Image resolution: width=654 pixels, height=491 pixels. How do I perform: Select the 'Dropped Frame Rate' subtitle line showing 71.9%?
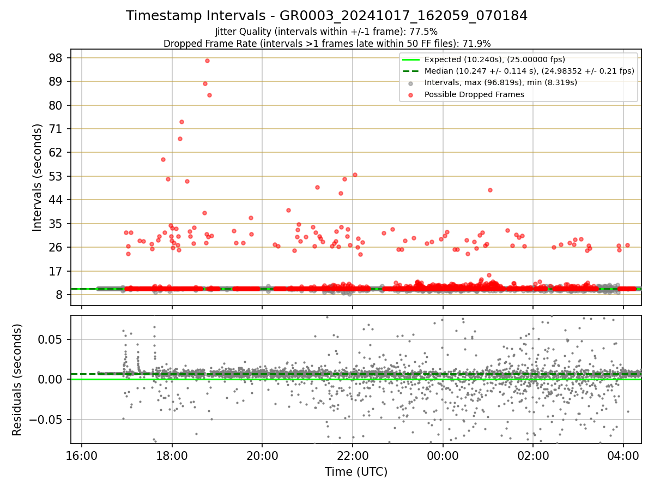327,43
